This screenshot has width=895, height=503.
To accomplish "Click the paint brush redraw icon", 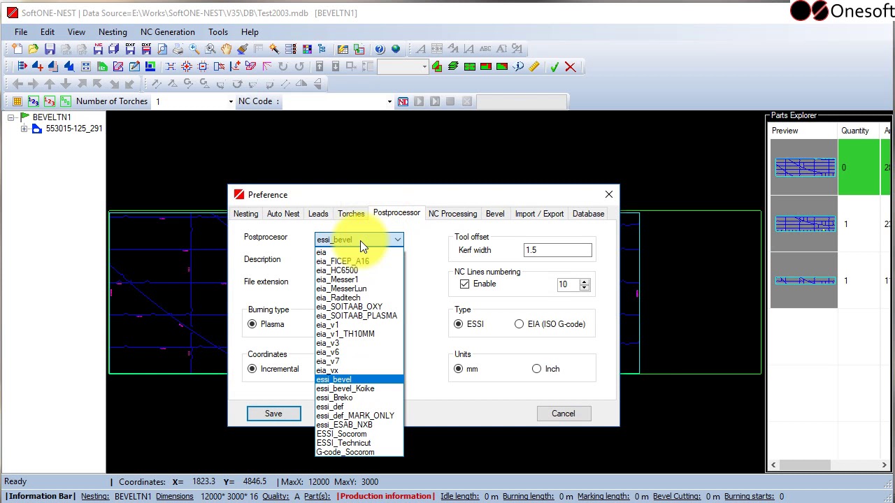I will (x=242, y=49).
